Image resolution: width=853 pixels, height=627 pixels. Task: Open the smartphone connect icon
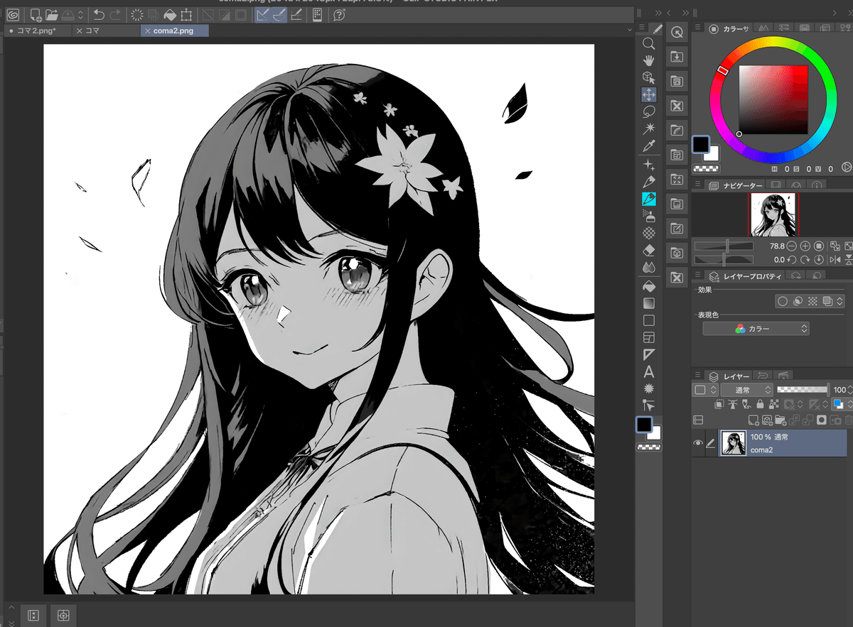pos(318,14)
